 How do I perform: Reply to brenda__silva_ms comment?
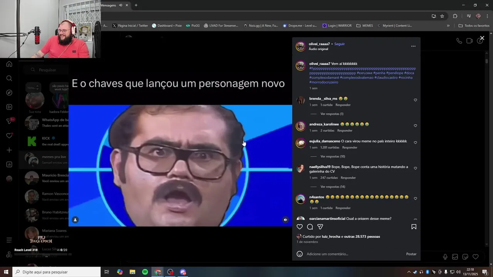343,105
